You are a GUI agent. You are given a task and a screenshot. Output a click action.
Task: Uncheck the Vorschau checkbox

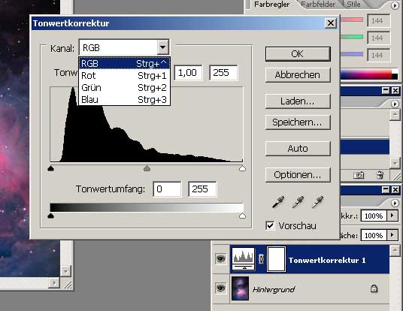270,226
